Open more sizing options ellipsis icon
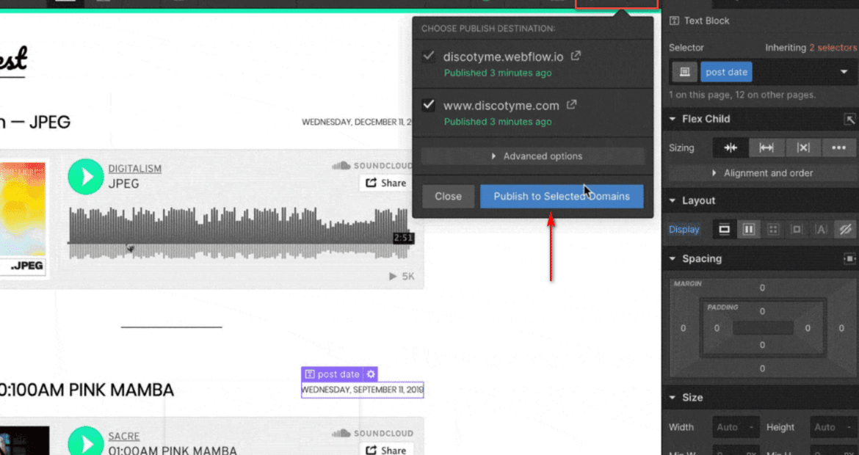Viewport: 859px width, 455px height. pos(839,148)
